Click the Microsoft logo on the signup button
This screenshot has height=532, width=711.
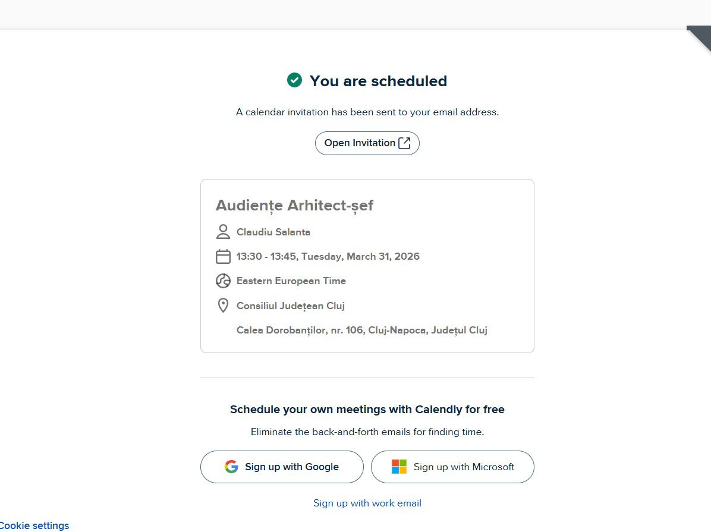click(398, 467)
